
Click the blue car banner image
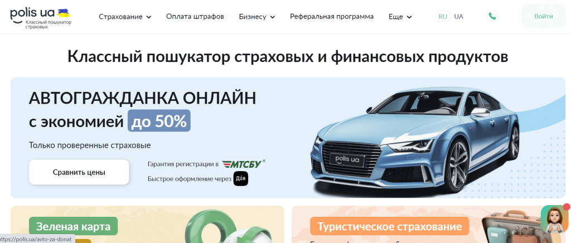tap(415, 142)
